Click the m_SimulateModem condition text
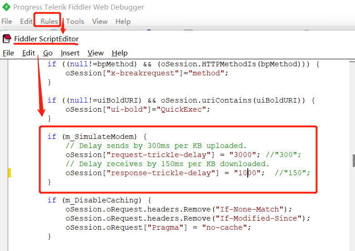 point(100,137)
